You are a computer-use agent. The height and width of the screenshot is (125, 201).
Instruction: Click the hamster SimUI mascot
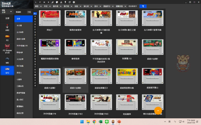click(183, 63)
